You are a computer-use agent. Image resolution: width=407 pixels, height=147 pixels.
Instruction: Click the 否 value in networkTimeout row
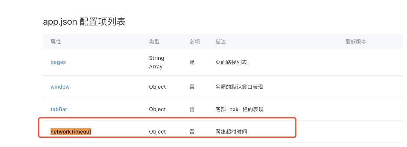192,132
